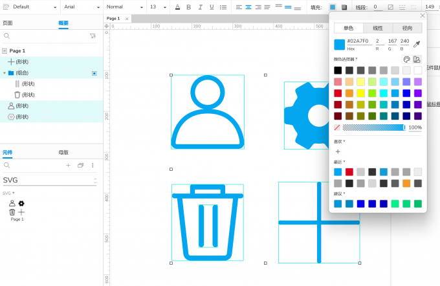Justify the text alignment
This screenshot has width=440, height=286.
tap(267, 7)
